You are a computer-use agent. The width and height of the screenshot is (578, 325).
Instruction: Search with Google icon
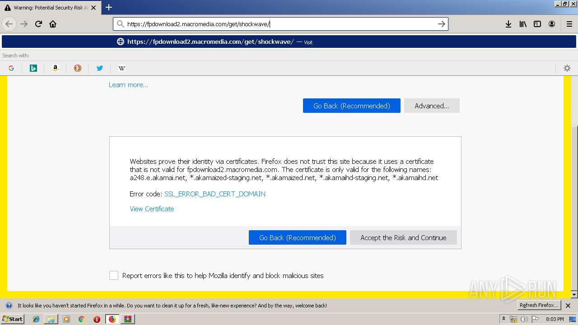(11, 68)
